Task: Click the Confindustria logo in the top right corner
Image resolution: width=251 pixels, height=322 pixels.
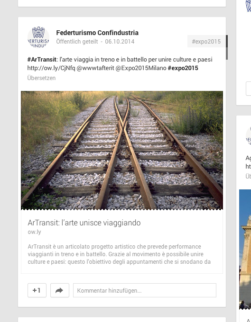Action: 248,6
